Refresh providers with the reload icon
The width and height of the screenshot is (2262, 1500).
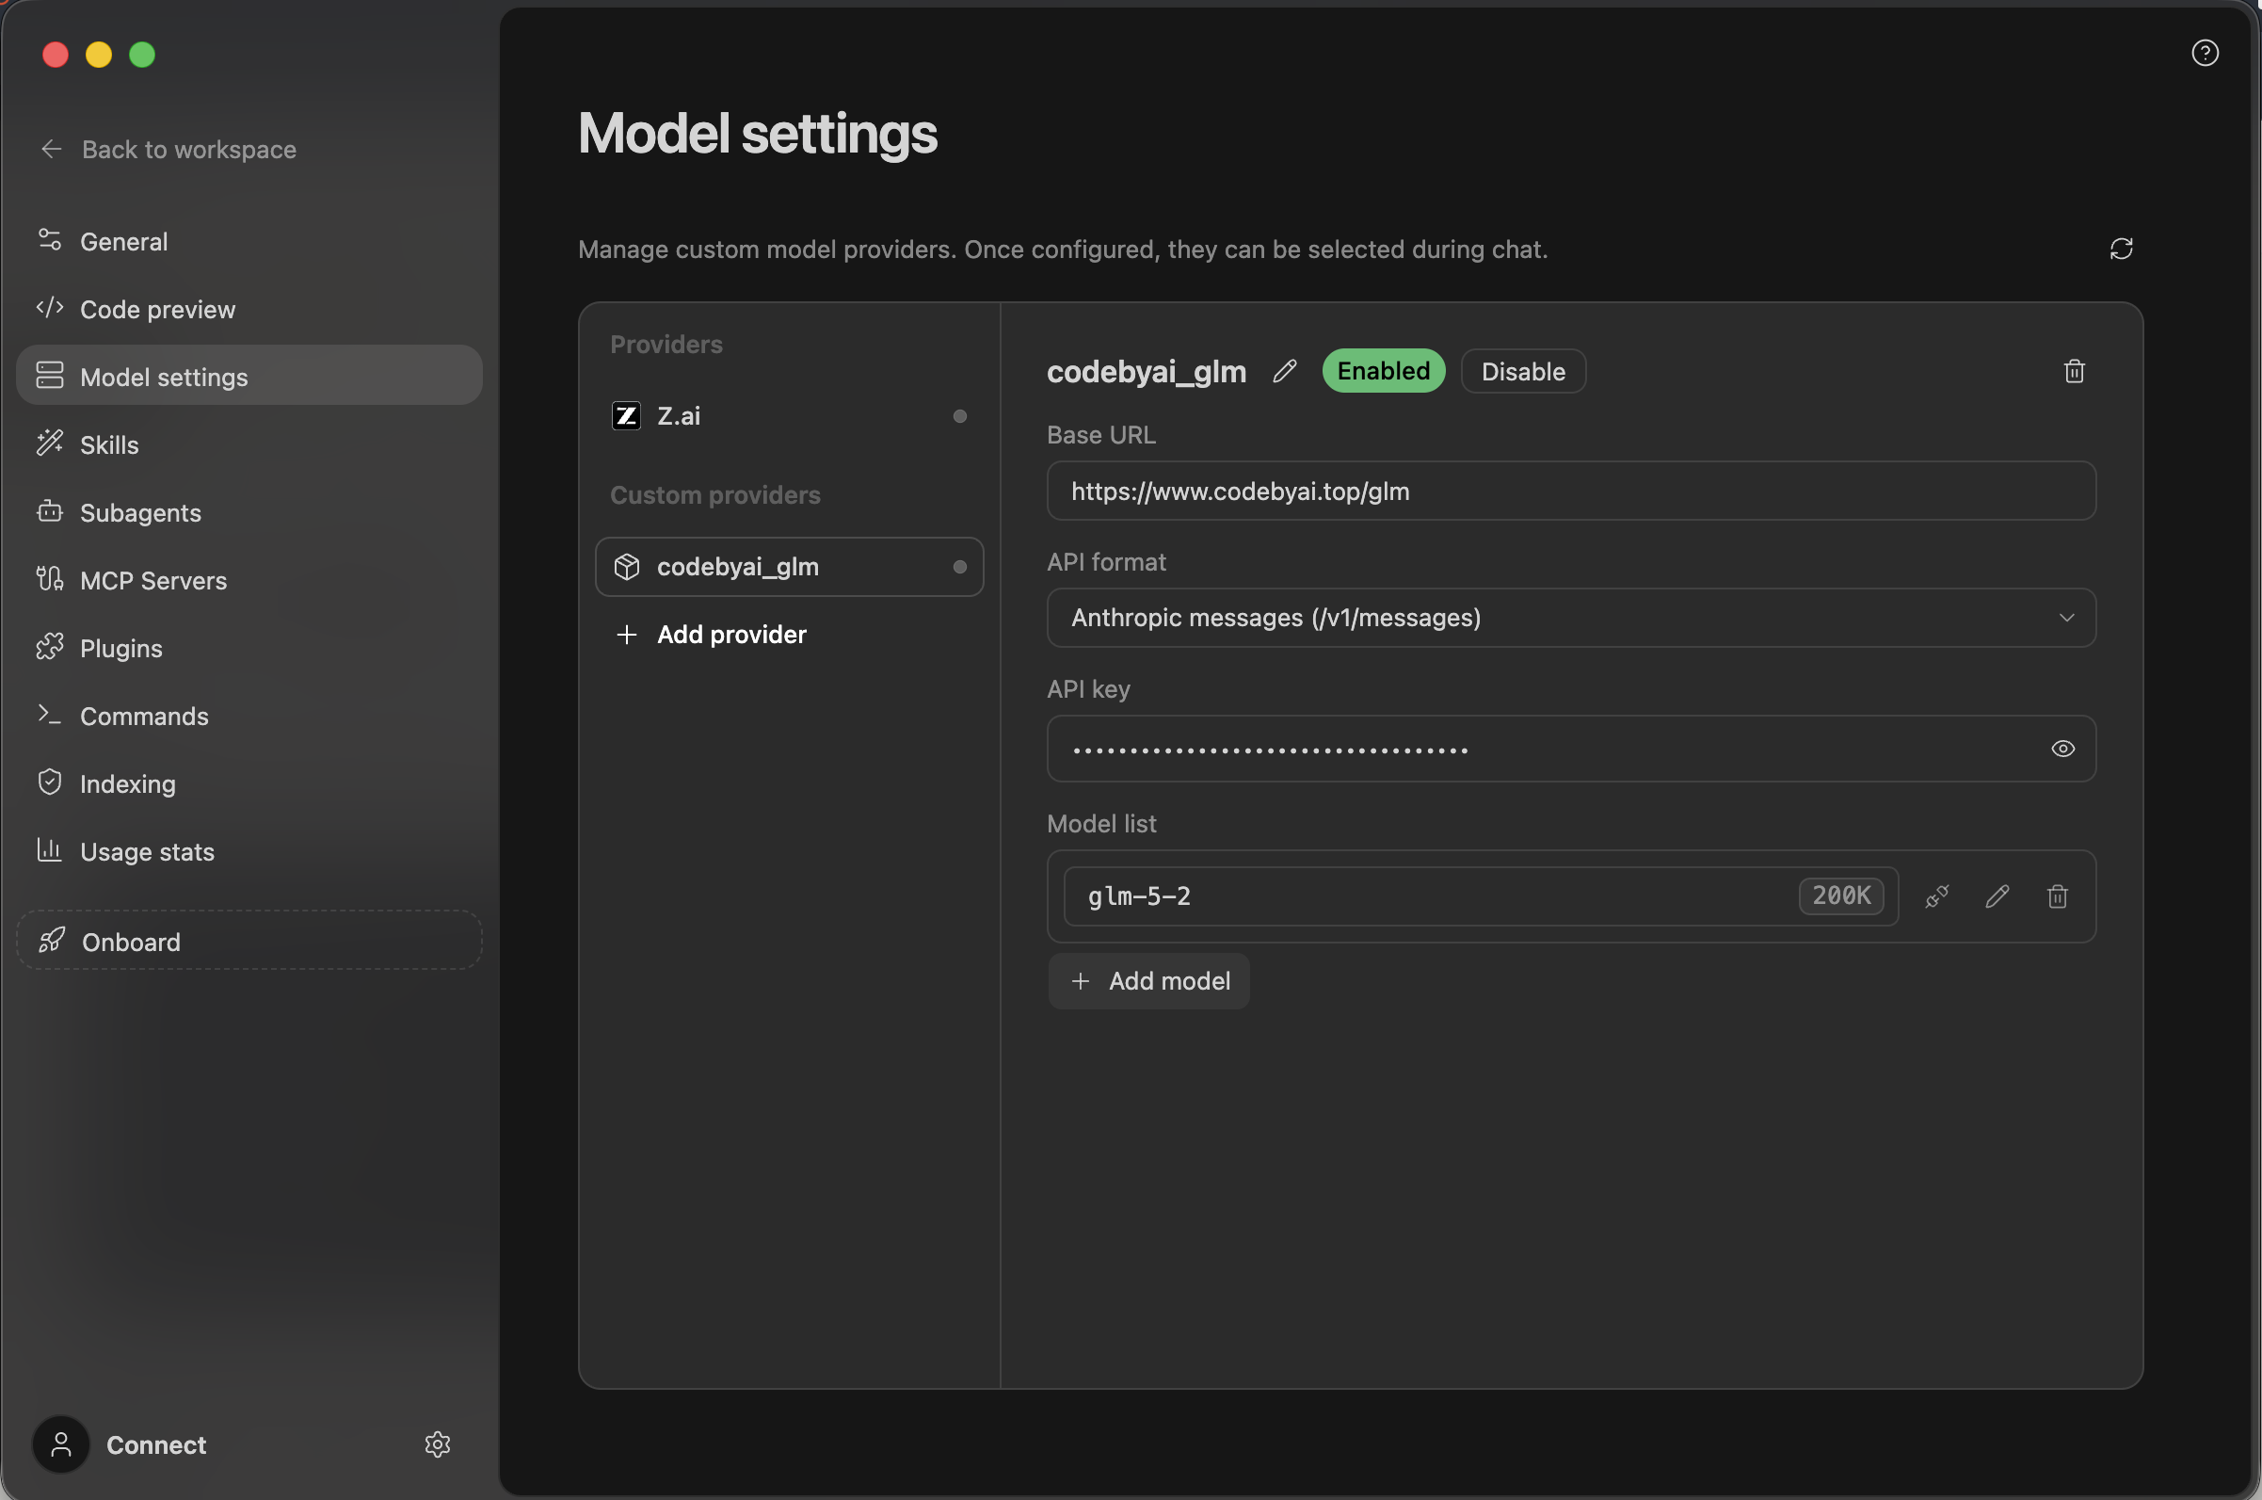(x=2121, y=249)
